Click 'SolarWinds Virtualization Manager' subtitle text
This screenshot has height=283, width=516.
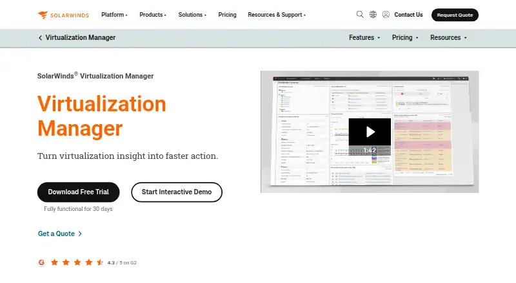(x=95, y=76)
